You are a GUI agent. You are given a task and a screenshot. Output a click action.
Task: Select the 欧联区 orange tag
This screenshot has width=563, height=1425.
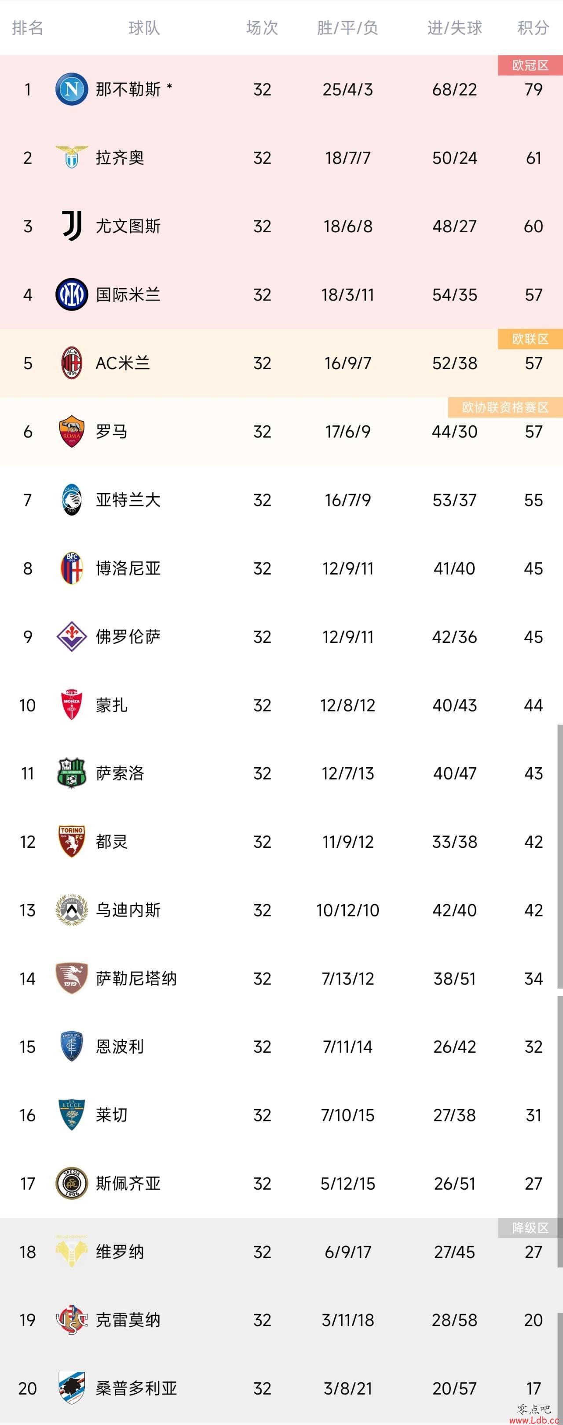530,339
